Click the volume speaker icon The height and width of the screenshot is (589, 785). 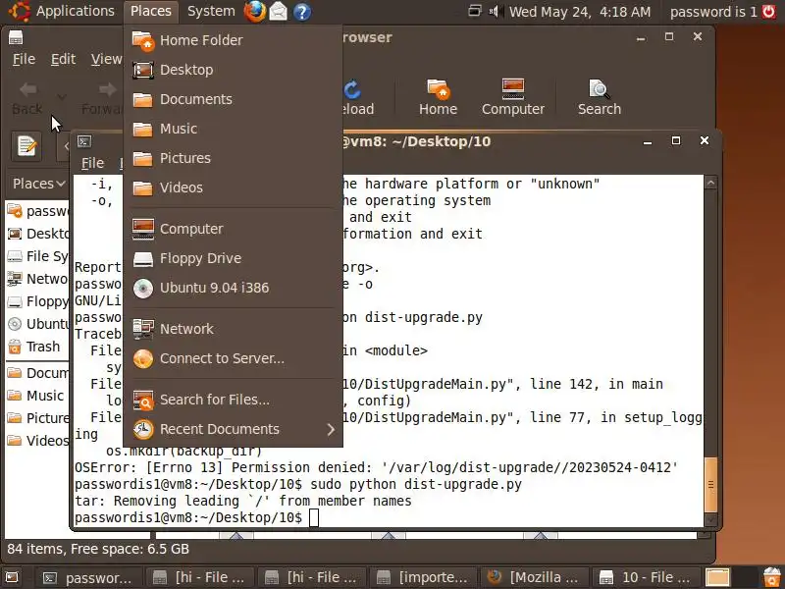pyautogui.click(x=496, y=11)
